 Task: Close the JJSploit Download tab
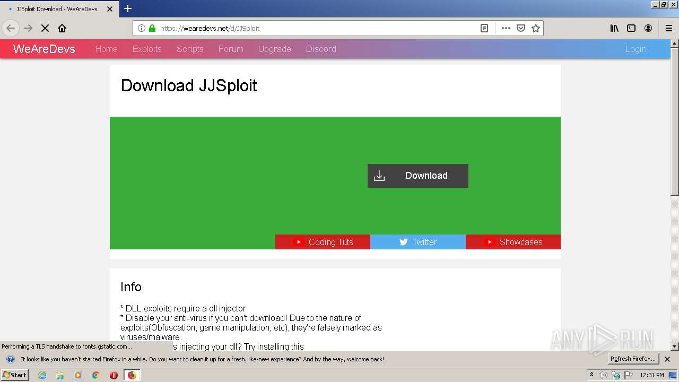point(110,9)
